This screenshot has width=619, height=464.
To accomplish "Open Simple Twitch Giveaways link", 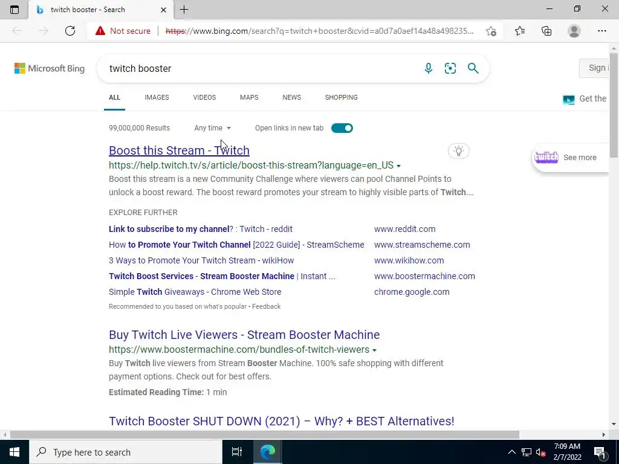I will click(x=195, y=292).
